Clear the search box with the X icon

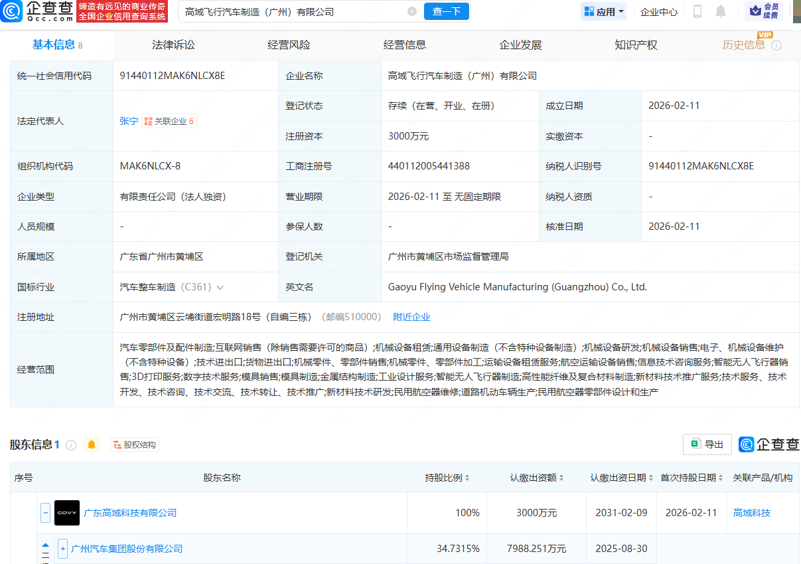pos(413,11)
